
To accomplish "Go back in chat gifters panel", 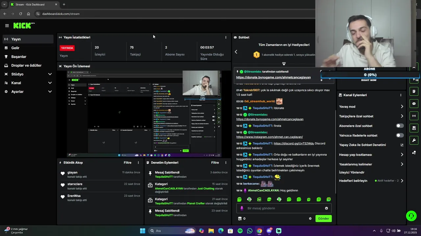I will click(x=236, y=52).
